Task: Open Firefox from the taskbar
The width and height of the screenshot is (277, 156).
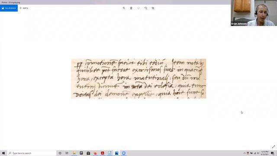Action: point(95,153)
